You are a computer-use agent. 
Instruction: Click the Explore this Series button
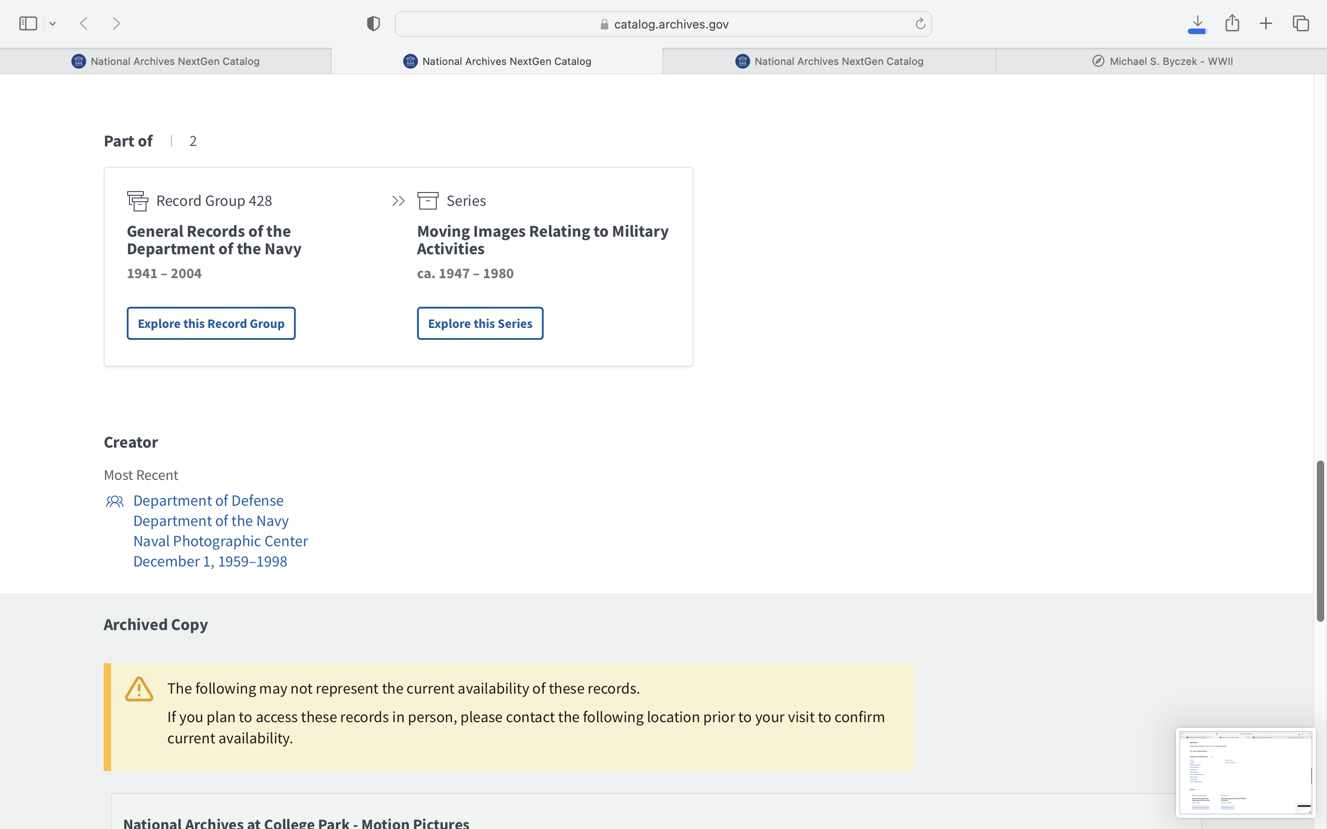pos(480,323)
